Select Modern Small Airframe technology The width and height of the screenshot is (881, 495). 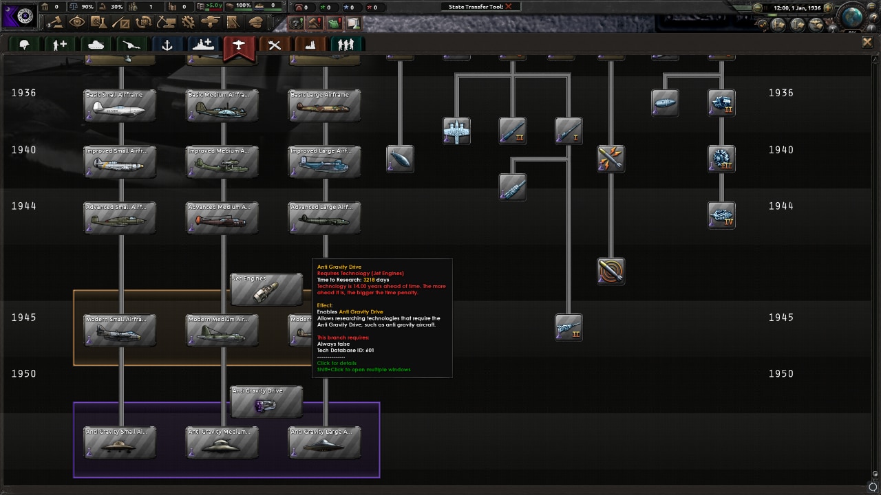click(120, 331)
